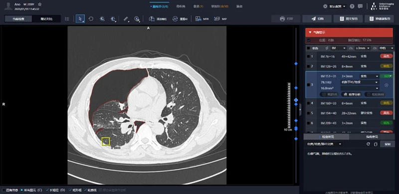Toggle the select-all nodules checkbox
The height and width of the screenshot is (194, 399).
tap(308, 48)
